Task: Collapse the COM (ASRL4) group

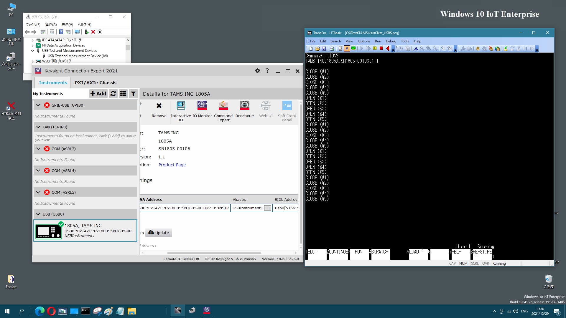Action: pos(38,170)
